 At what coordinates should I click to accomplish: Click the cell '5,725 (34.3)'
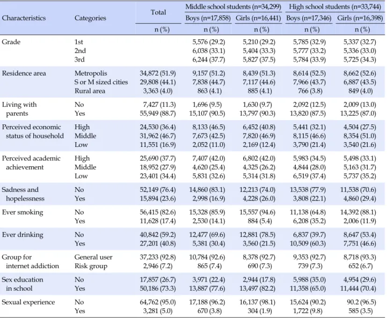[360, 60]
